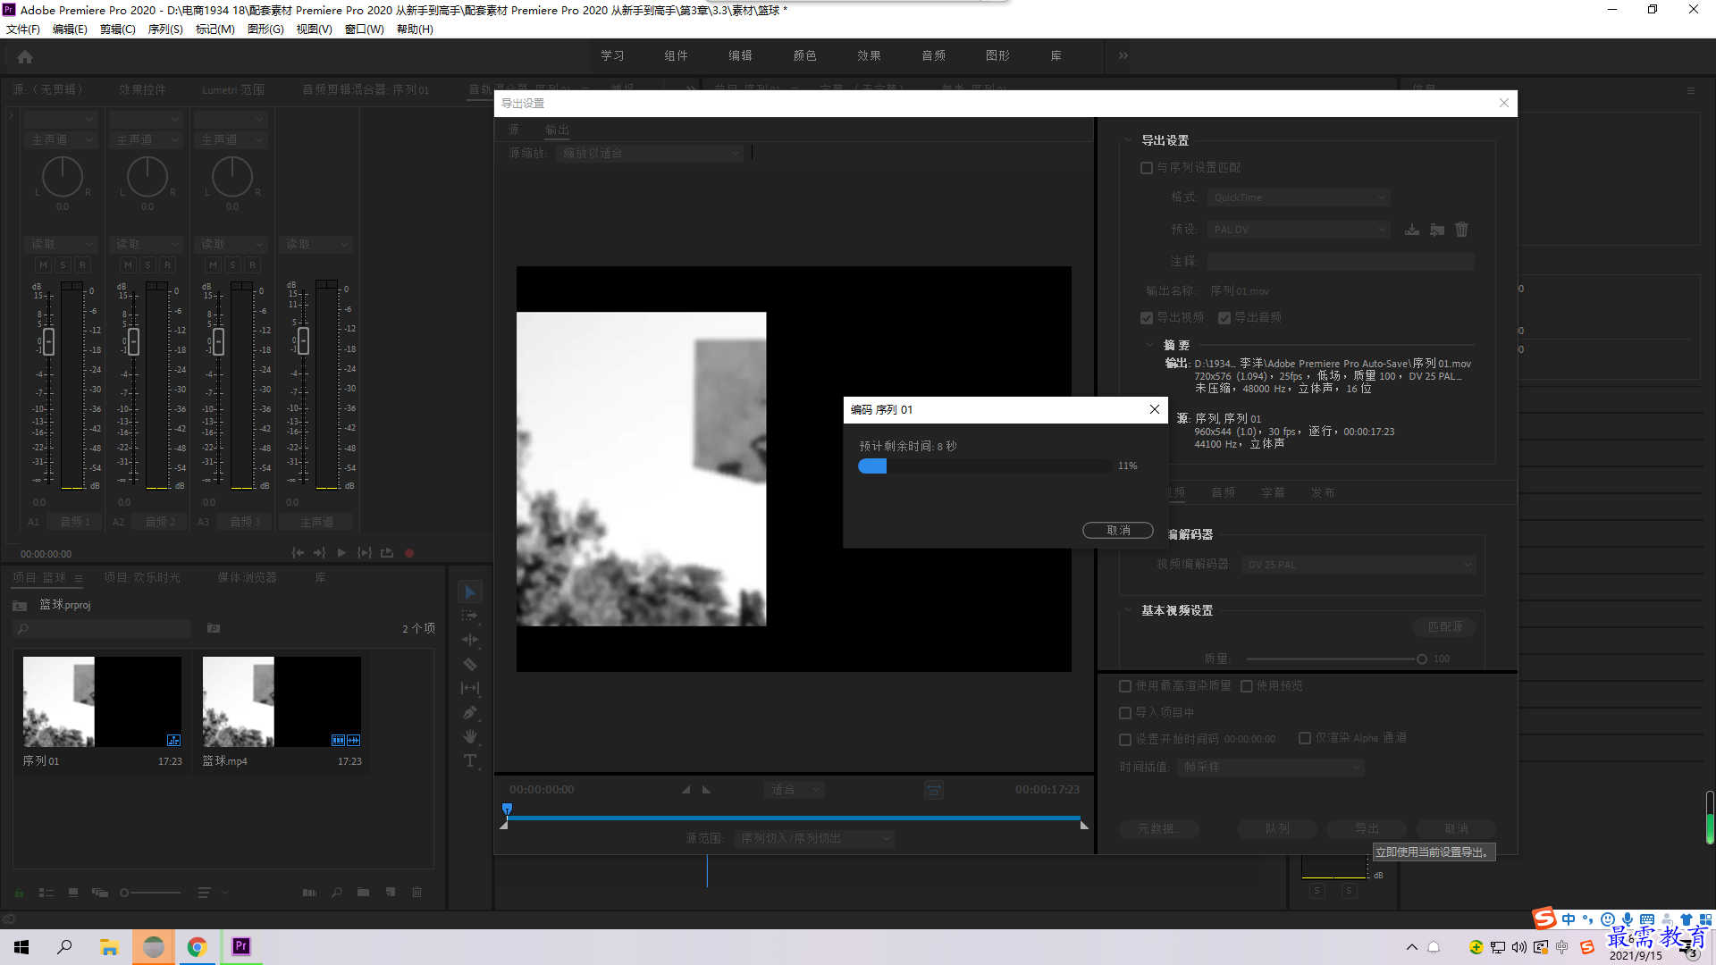Toggle project writable lock icon

coord(19,893)
